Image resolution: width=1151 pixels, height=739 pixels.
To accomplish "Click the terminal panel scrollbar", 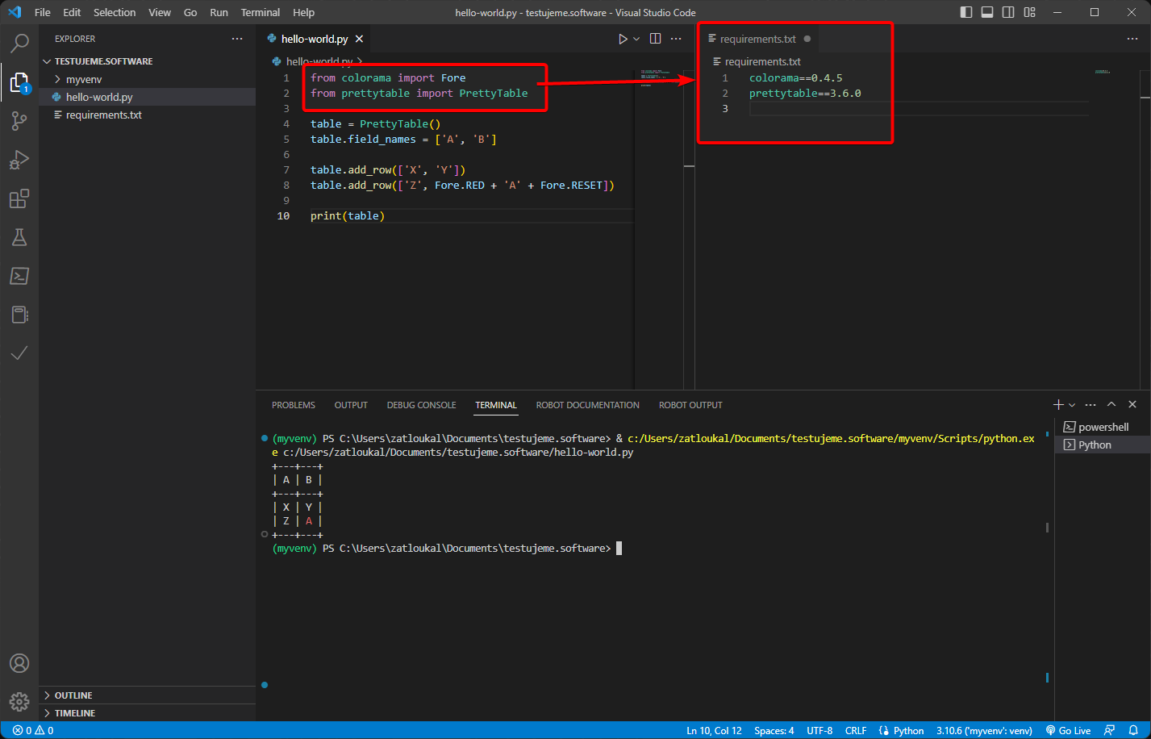I will tap(1047, 528).
